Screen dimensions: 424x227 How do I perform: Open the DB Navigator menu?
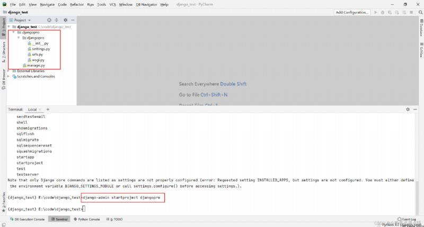pos(146,5)
